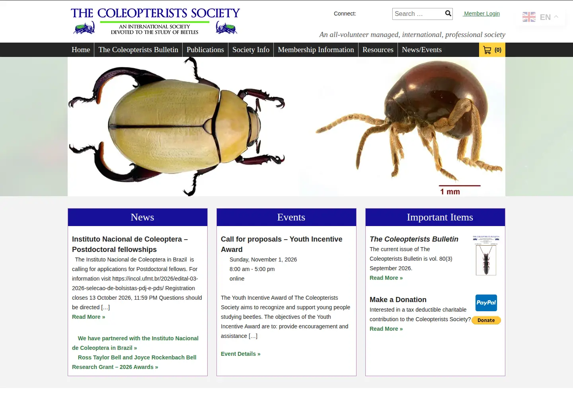Click the all-volunteer managed tagline text
This screenshot has height=398, width=573.
coord(412,35)
